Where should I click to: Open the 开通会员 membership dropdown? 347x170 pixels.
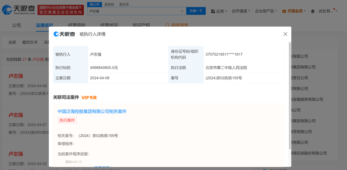(x=294, y=11)
